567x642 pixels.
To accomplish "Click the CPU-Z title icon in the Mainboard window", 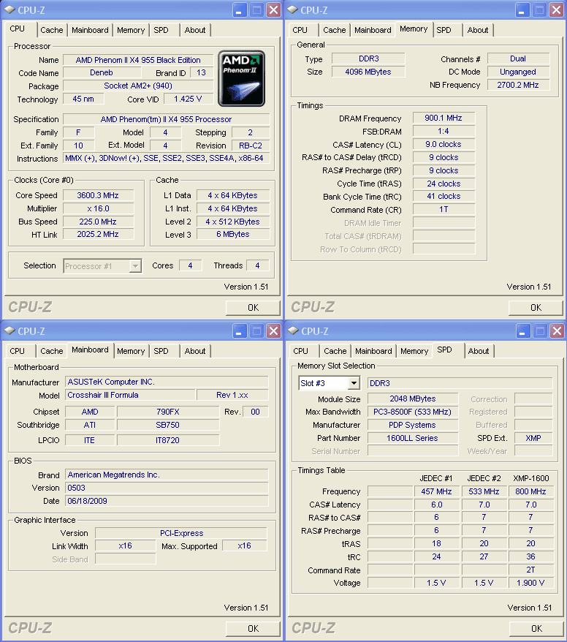I will coord(9,331).
